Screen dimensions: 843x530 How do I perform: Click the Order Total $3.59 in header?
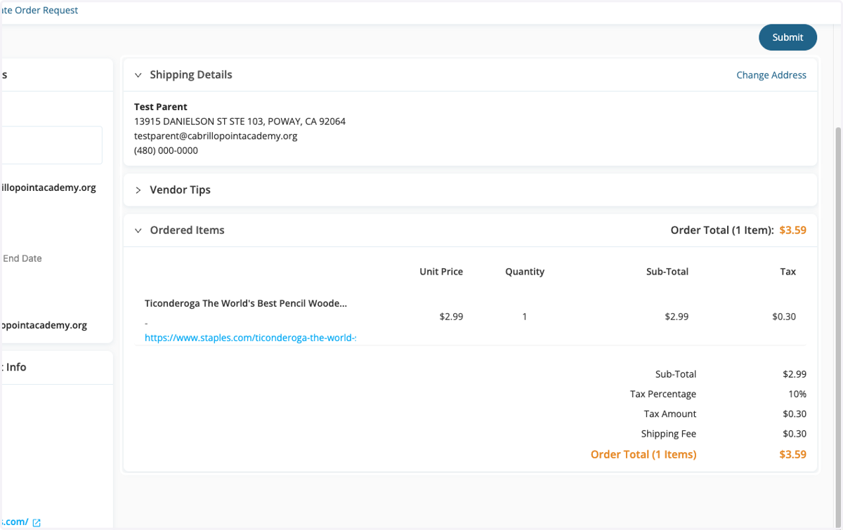(793, 230)
